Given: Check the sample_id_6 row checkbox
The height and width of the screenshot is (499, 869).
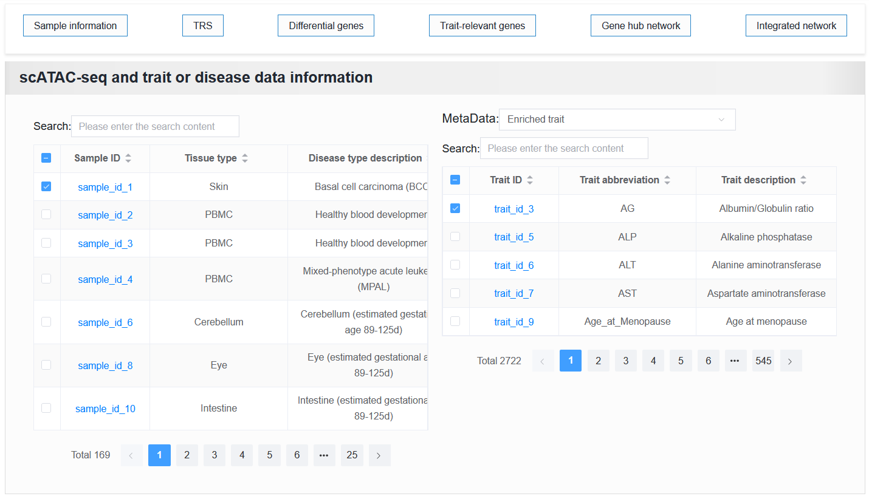Looking at the screenshot, I should pyautogui.click(x=46, y=322).
